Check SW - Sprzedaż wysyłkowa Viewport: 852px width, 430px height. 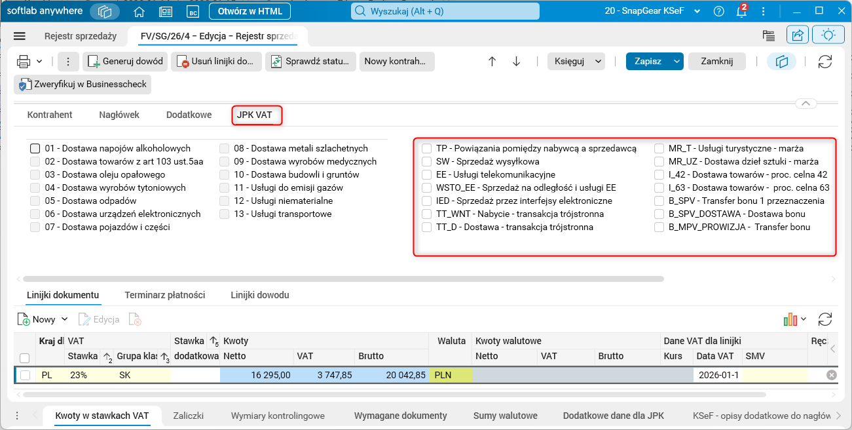point(427,161)
